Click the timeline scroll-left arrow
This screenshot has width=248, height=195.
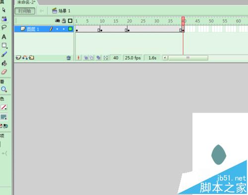coord(165,58)
